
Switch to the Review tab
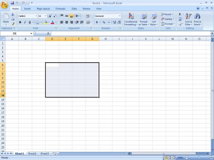86,9
